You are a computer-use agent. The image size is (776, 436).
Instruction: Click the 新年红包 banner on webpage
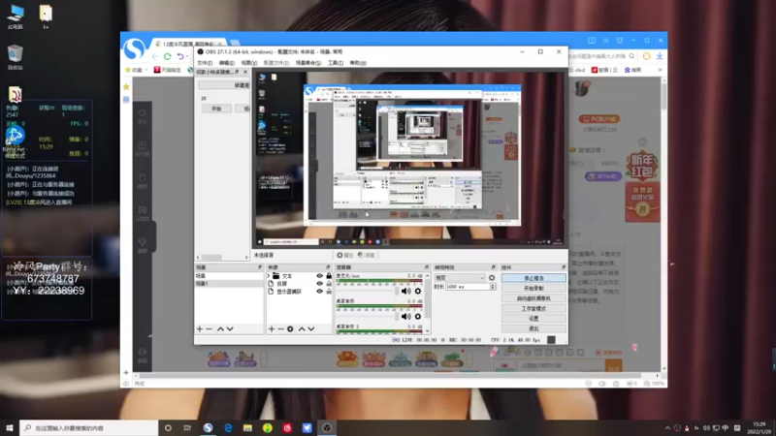coord(642,166)
